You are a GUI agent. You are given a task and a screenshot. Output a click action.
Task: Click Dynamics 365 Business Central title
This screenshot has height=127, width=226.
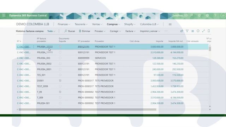pyautogui.click(x=28, y=16)
